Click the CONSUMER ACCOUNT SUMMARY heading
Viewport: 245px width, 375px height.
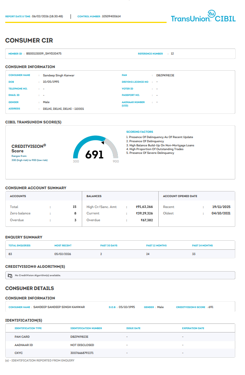click(36, 188)
